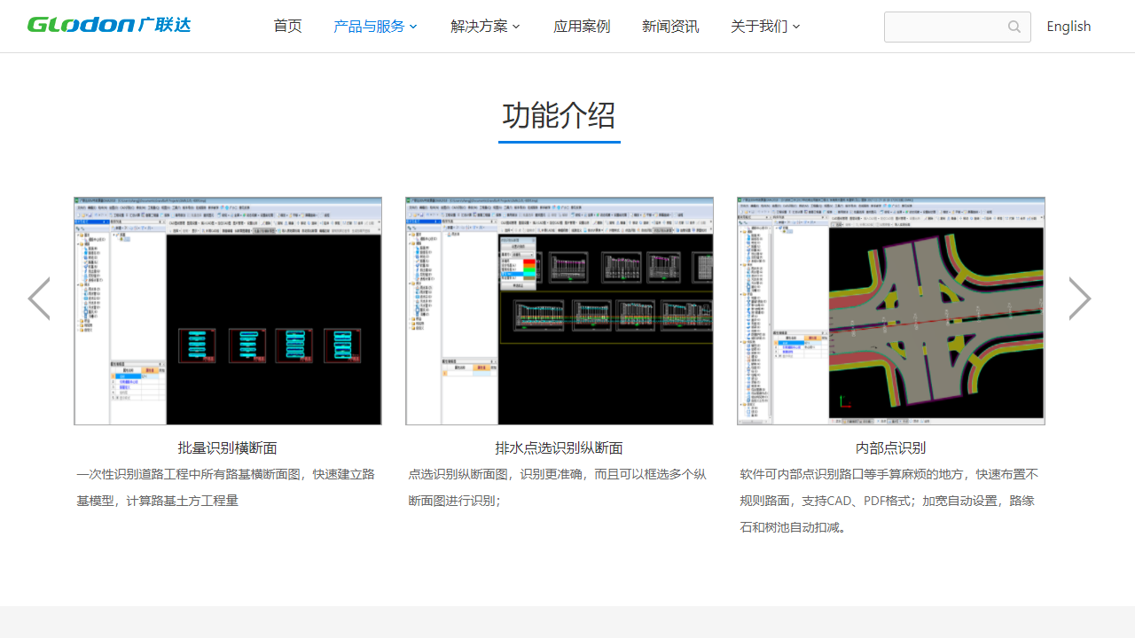1135x638 pixels.
Task: Open 应用案例 page
Action: click(x=582, y=27)
